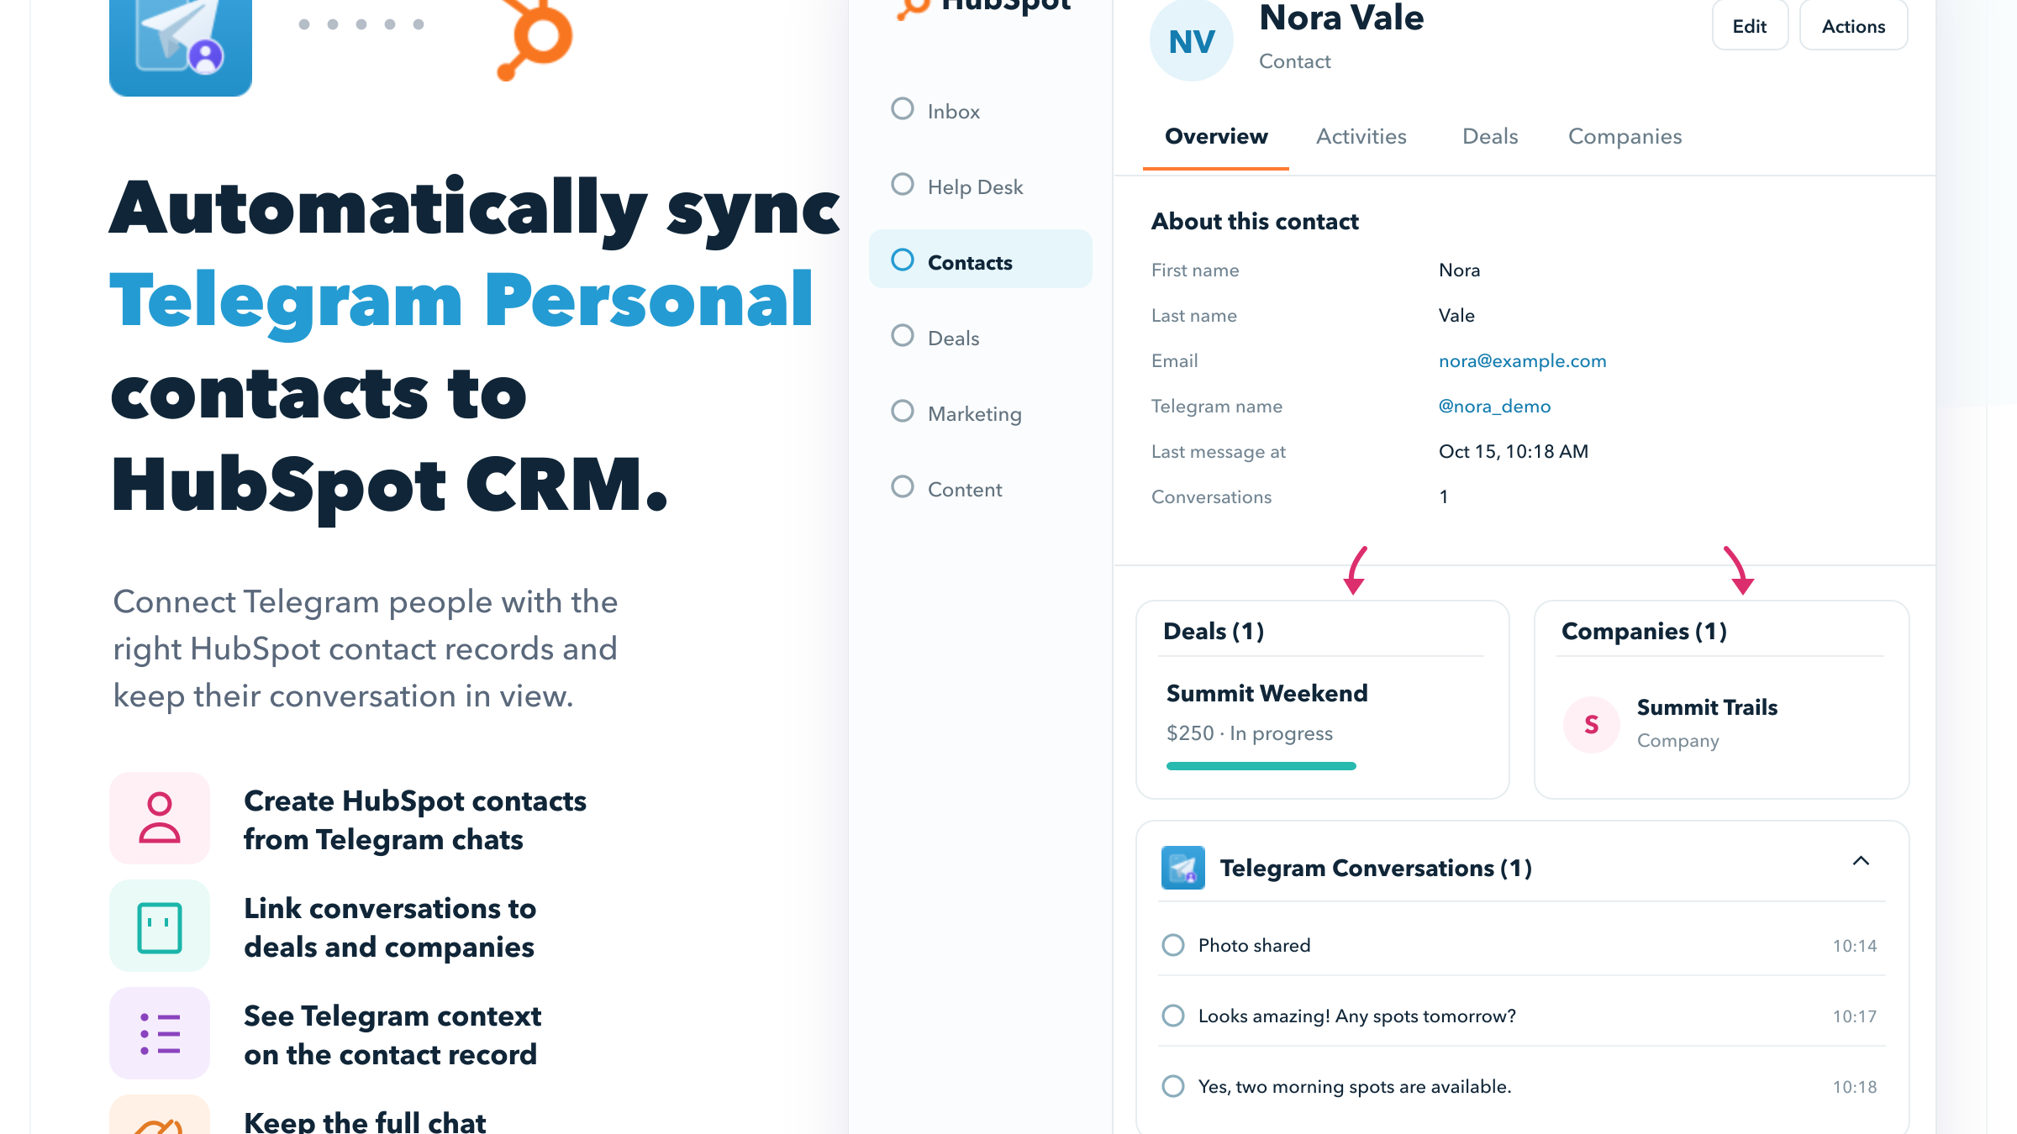Click the teal link conversations icon

[x=160, y=927]
